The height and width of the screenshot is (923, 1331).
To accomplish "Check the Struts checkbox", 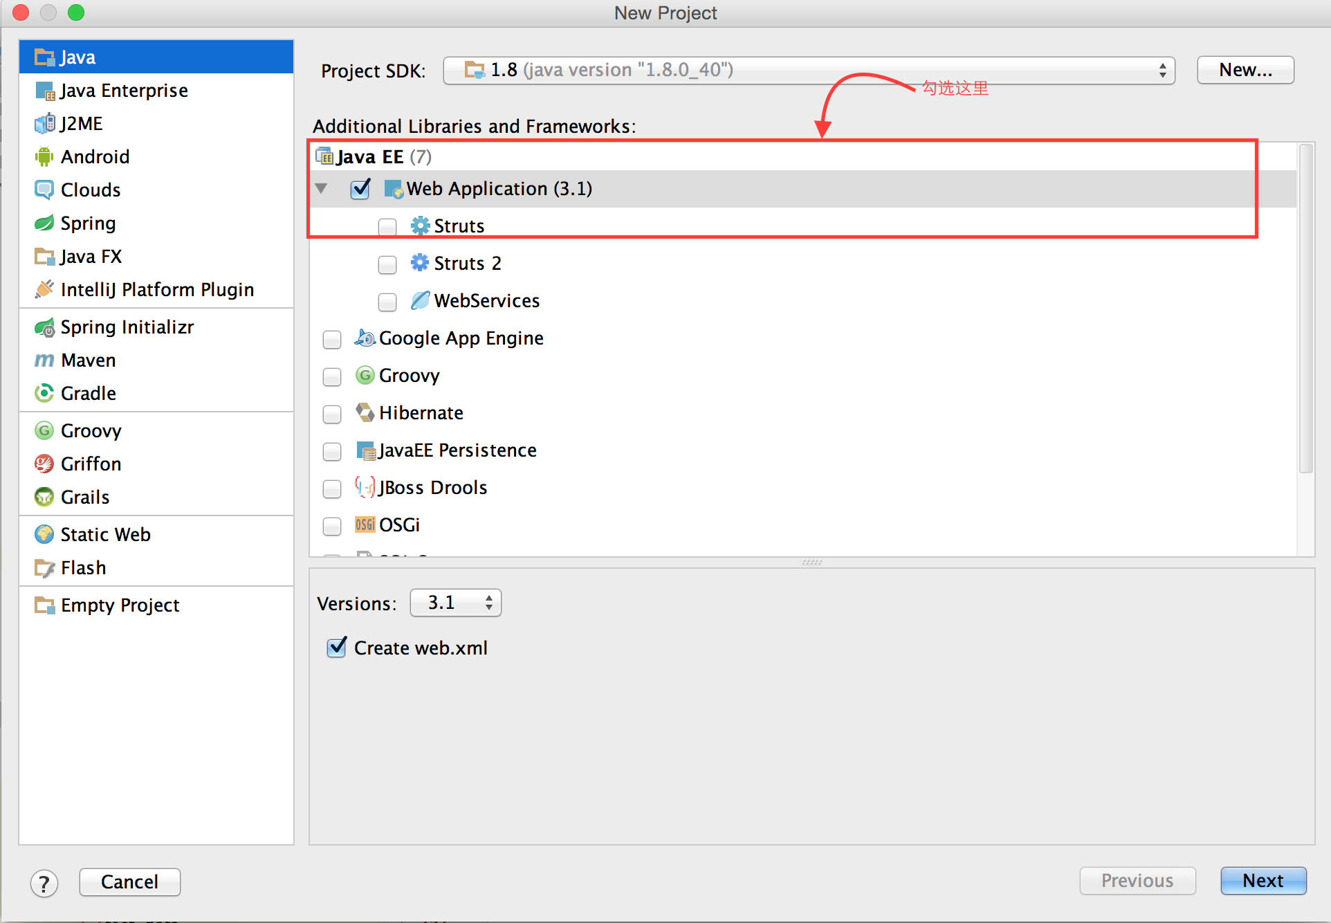I will coord(387,227).
